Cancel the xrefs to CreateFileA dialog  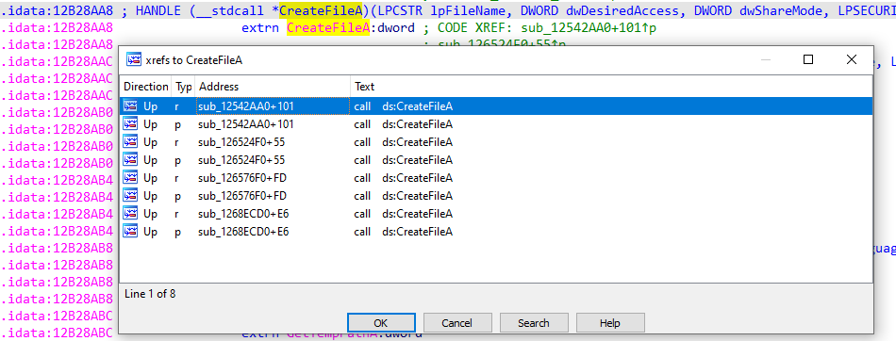[x=457, y=323]
